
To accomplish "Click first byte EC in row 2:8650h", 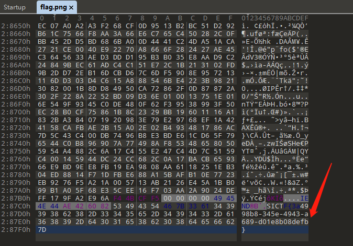I will [x=42, y=26].
